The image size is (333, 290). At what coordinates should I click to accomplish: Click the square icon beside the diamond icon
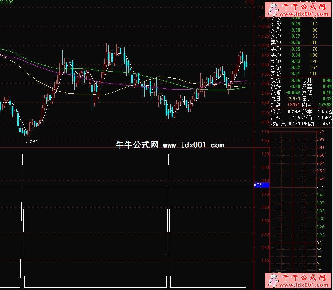pos(251,2)
